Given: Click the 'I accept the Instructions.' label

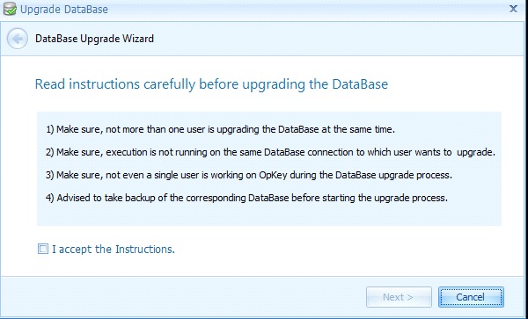Looking at the screenshot, I should (x=114, y=249).
